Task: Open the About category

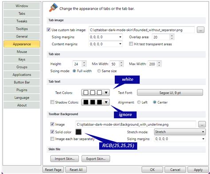Action: click(x=22, y=105)
